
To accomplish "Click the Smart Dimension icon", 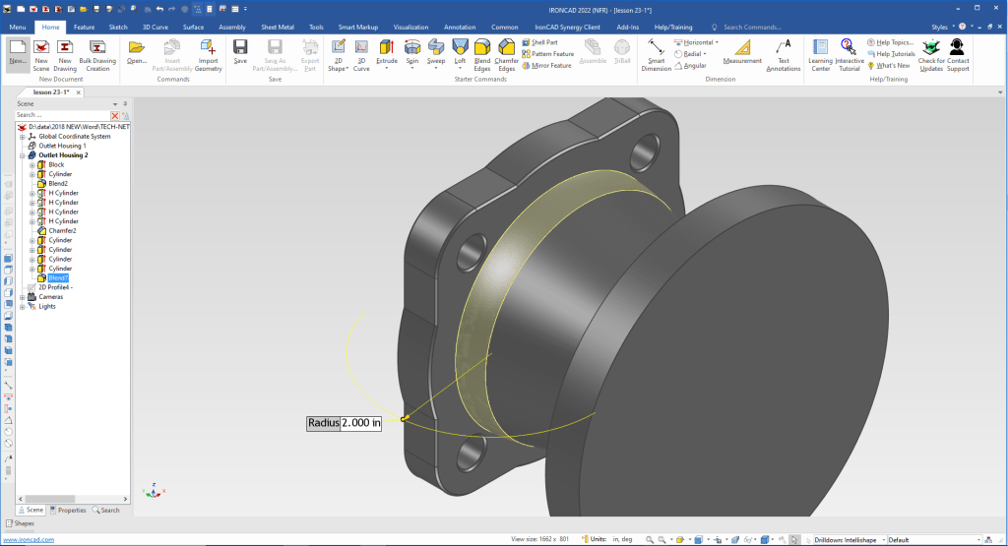I will click(x=656, y=47).
